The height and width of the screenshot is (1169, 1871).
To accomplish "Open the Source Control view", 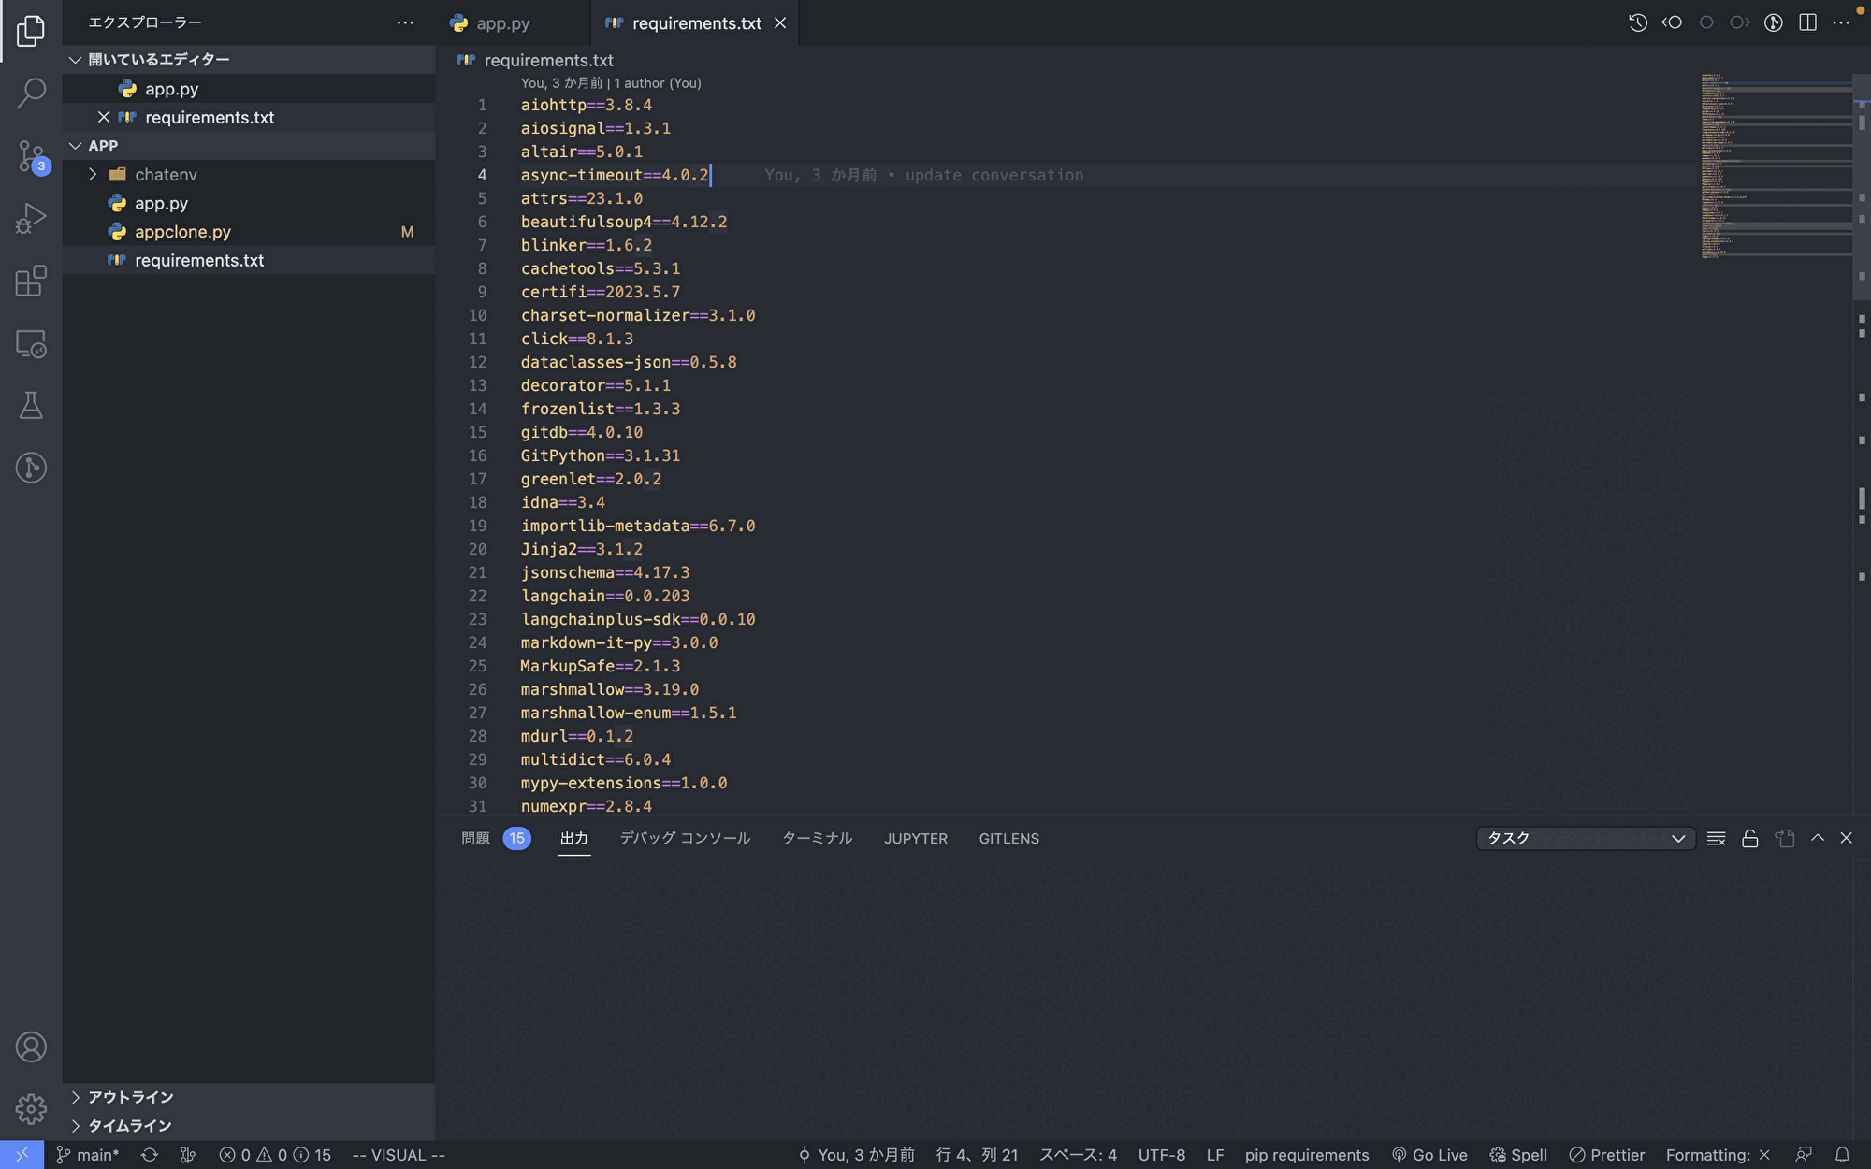I will [31, 156].
